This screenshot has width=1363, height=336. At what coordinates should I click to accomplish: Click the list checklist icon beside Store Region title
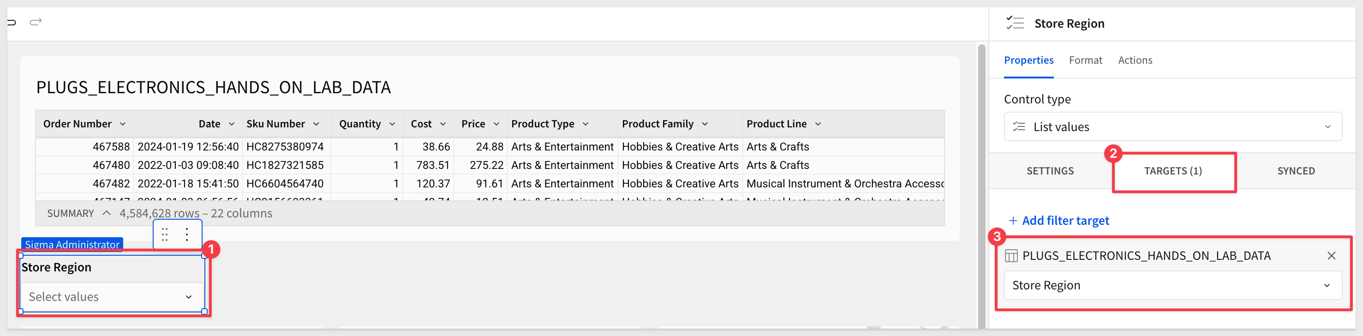click(1015, 23)
